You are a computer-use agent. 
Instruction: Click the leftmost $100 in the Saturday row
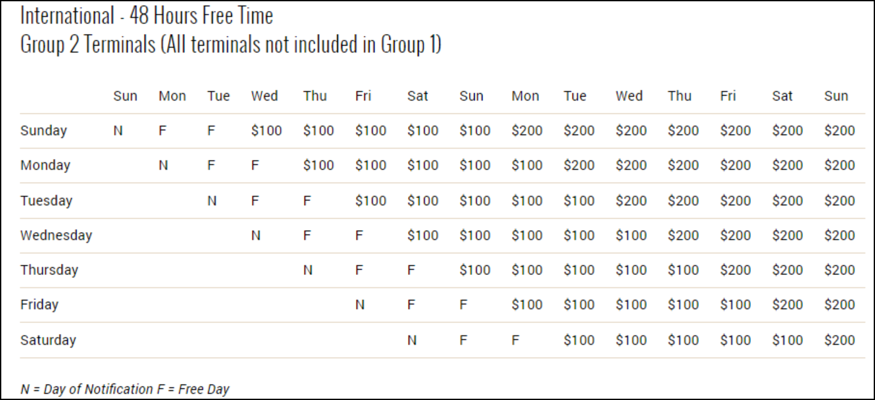pyautogui.click(x=579, y=340)
